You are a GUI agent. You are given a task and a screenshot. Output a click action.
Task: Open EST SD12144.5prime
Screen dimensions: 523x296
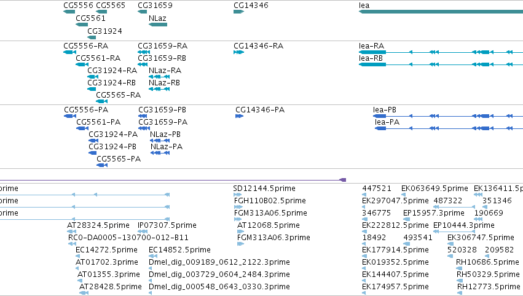click(264, 189)
